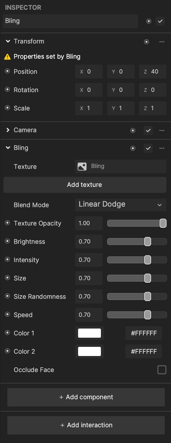Screen dimensions: 171x443
Task: Click the Add interaction button
Action: point(86,425)
